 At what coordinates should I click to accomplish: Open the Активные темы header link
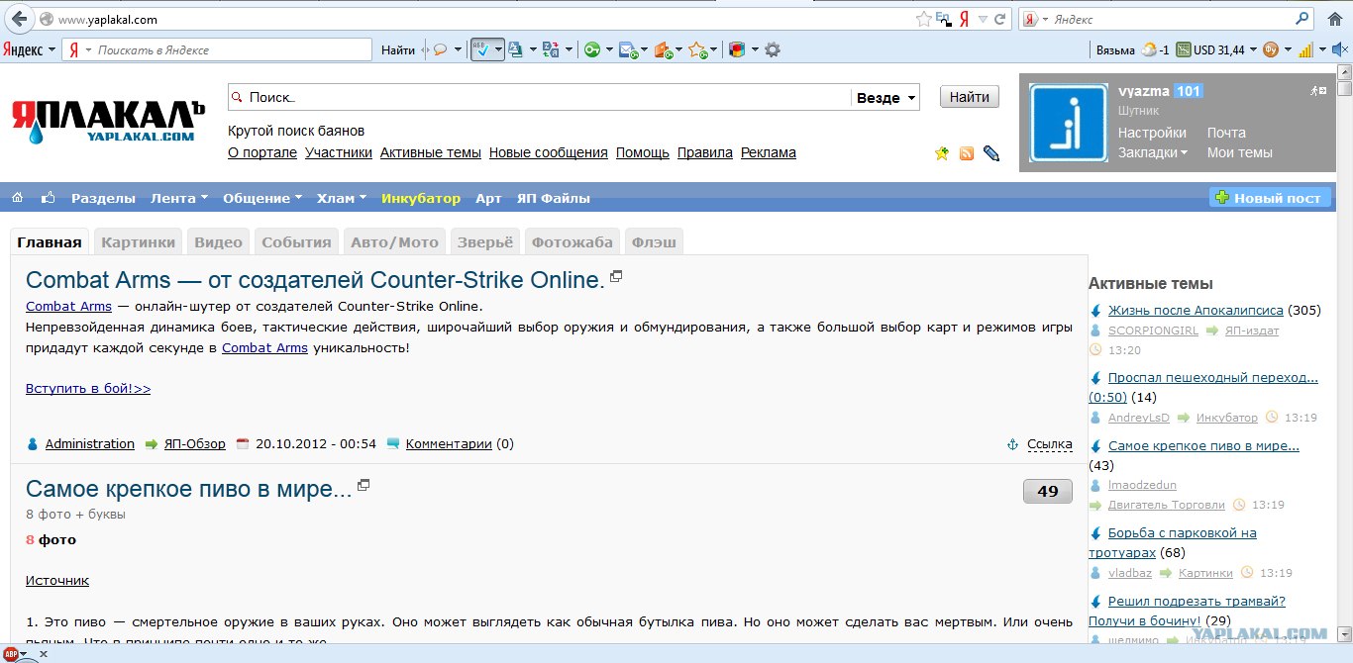tap(431, 152)
